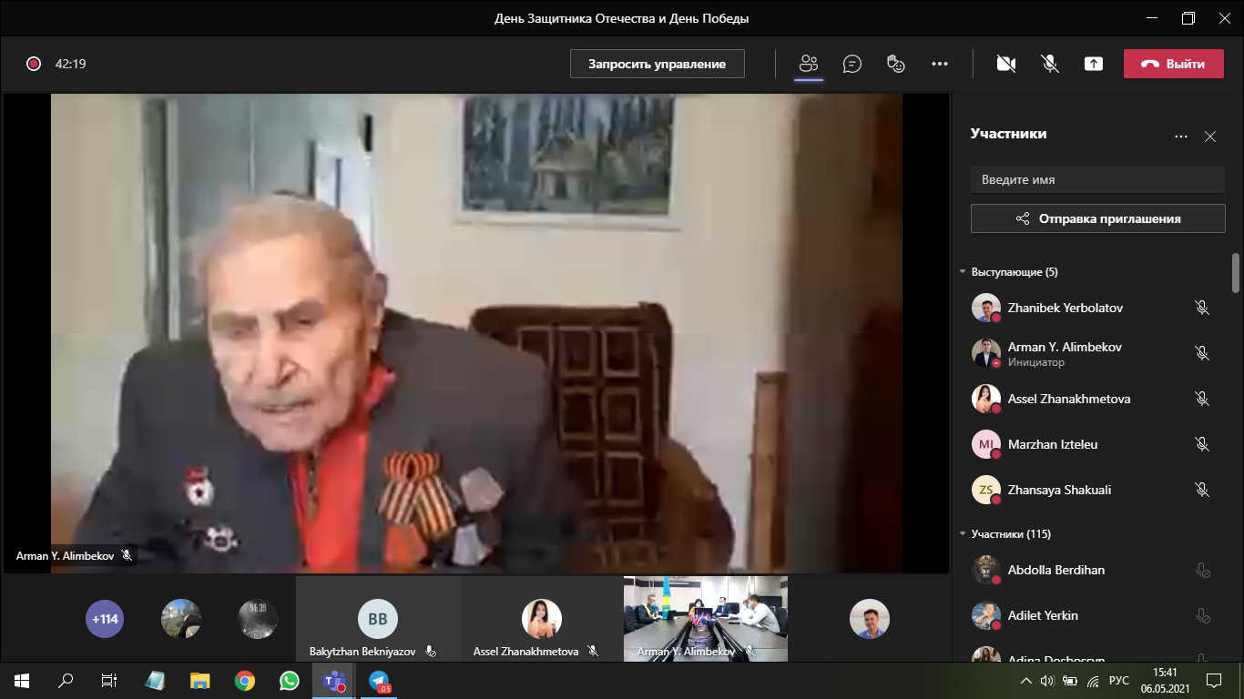Open the share content tray icon
Image resolution: width=1244 pixels, height=699 pixels.
pos(1094,64)
